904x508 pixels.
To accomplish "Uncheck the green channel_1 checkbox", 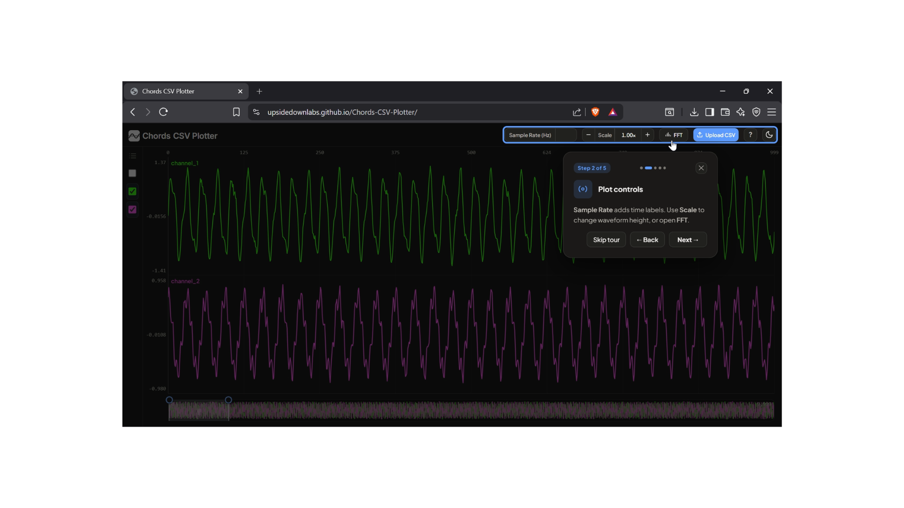I will 132,191.
